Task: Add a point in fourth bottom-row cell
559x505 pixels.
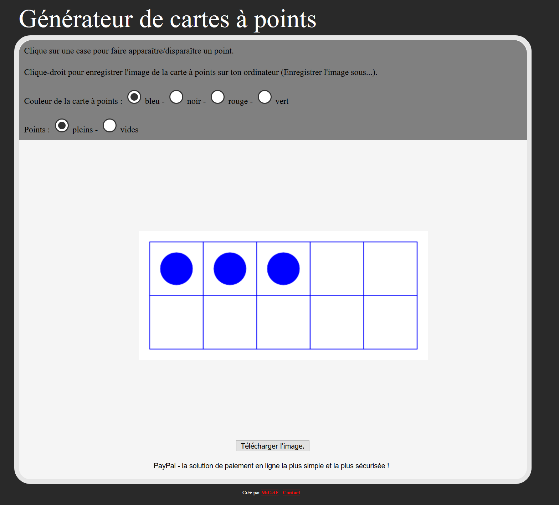Action: click(x=337, y=322)
